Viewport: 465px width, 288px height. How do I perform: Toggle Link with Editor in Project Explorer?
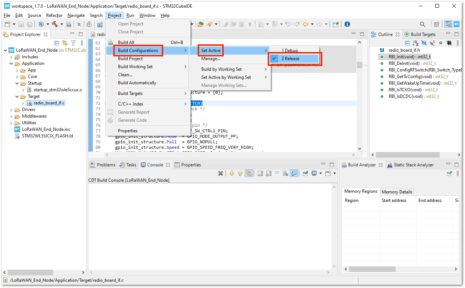coord(65,43)
